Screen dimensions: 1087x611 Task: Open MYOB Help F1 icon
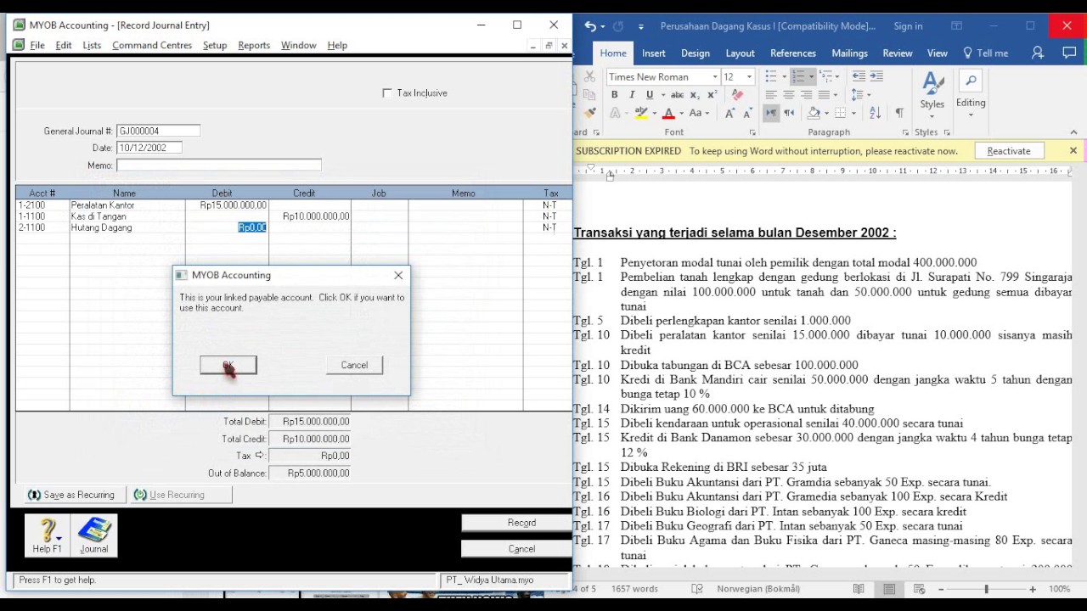48,535
